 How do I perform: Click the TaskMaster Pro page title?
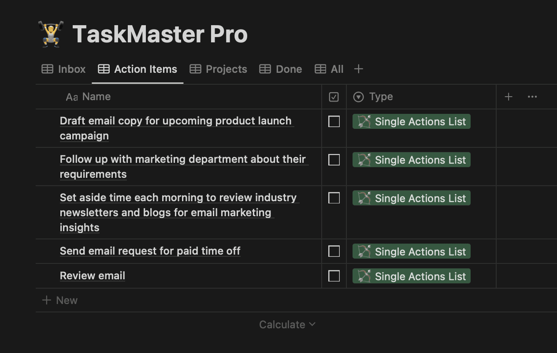pyautogui.click(x=160, y=34)
